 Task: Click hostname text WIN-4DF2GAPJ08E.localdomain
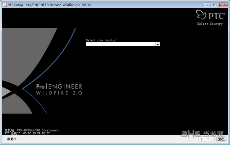point(38,130)
